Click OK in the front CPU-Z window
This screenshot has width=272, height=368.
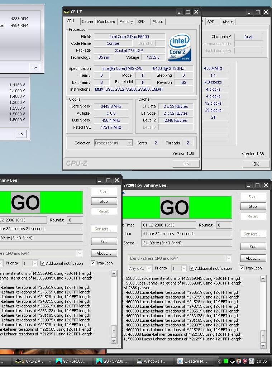[x=186, y=164]
